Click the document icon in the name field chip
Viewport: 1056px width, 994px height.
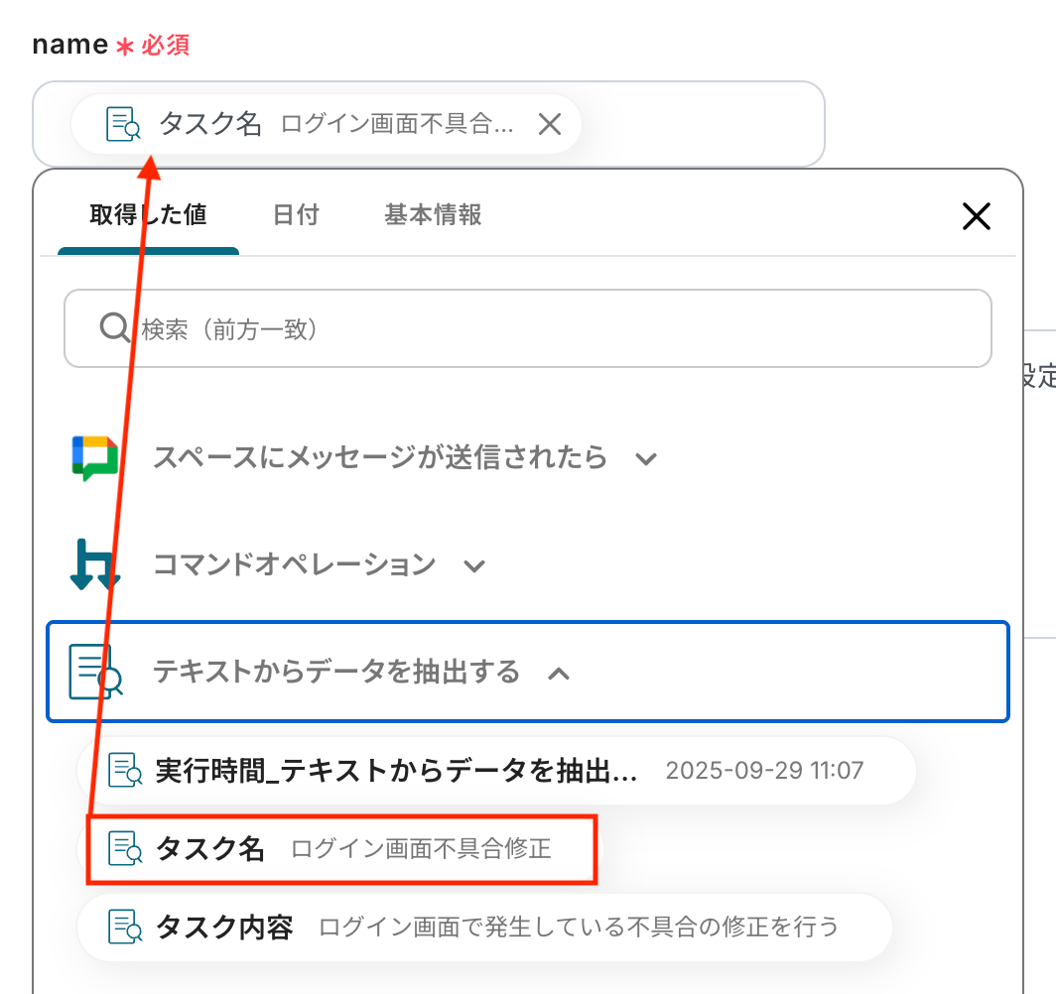click(123, 124)
